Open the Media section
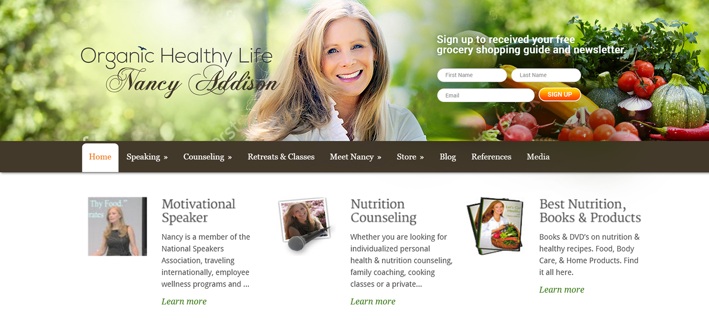Image resolution: width=709 pixels, height=328 pixels. pyautogui.click(x=538, y=157)
